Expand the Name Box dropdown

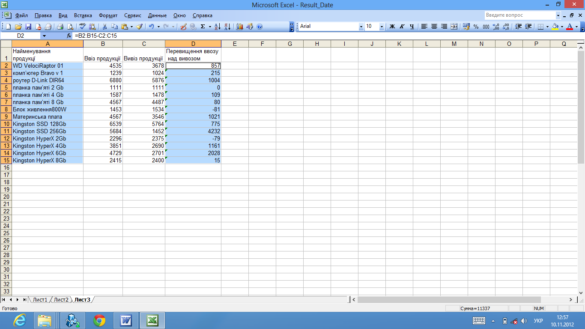click(x=44, y=36)
